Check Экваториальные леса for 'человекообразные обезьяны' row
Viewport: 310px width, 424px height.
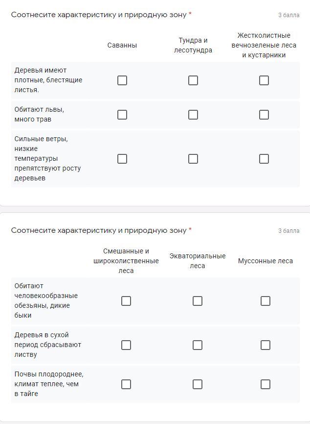point(198,300)
